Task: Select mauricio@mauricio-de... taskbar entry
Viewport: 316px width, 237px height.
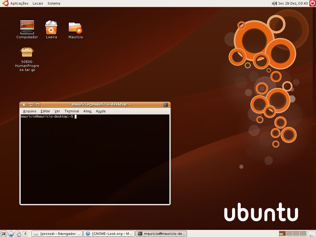Action: [161, 234]
